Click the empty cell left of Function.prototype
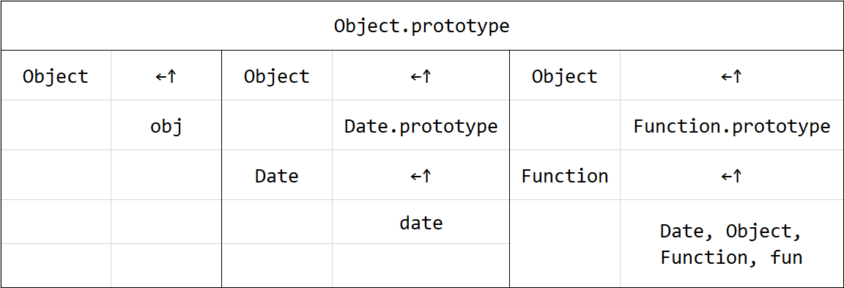Screen dimensions: 844x288 click(x=565, y=125)
